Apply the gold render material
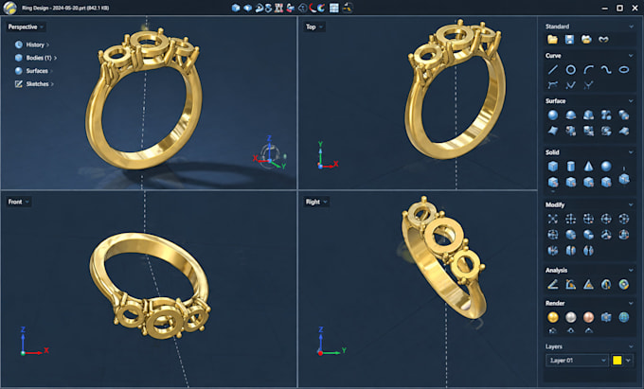Screen dimensions: 644x389 click(553, 317)
